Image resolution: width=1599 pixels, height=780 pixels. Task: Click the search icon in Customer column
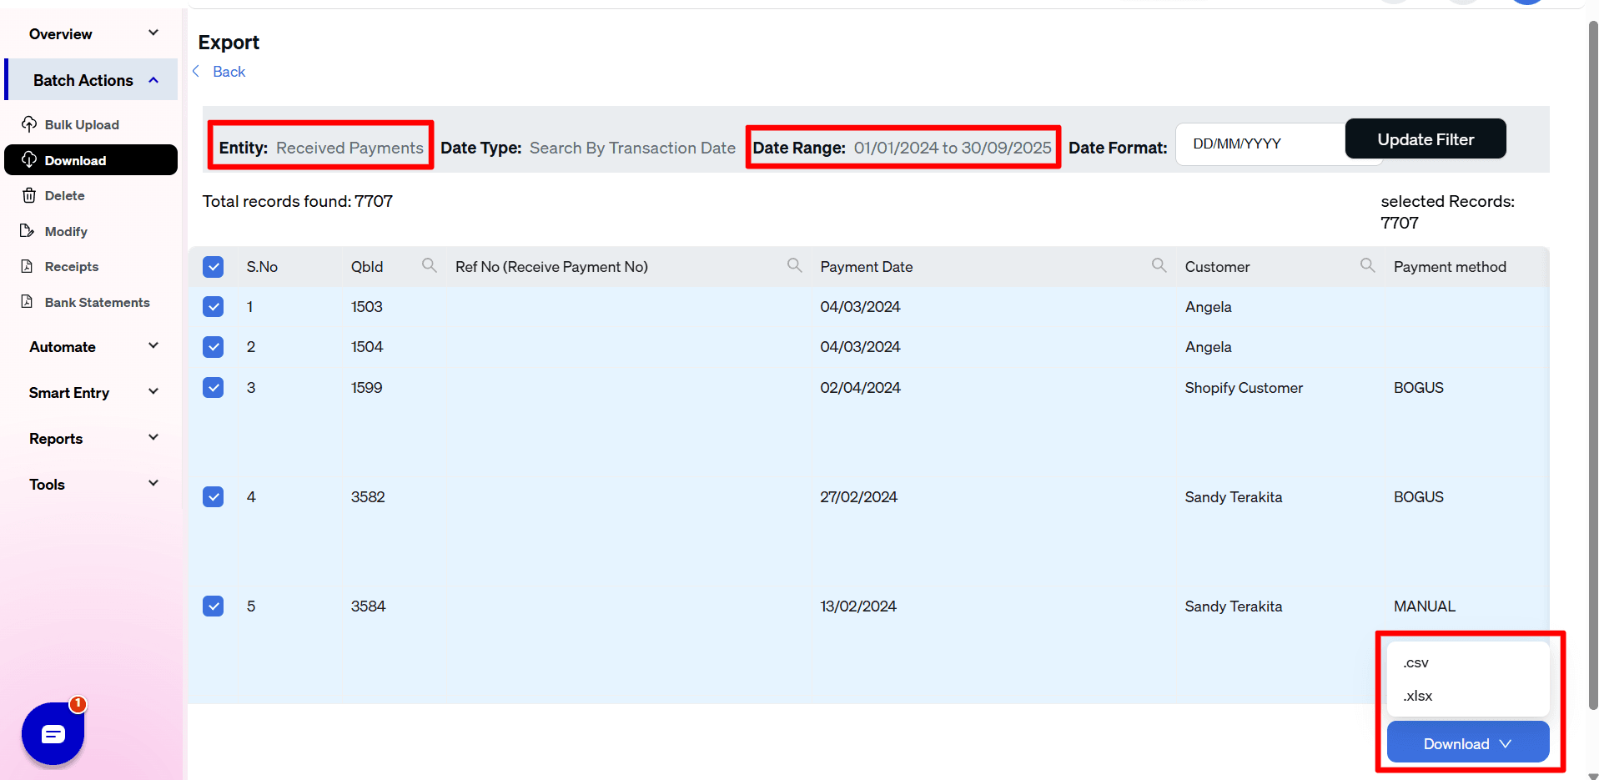click(x=1367, y=264)
